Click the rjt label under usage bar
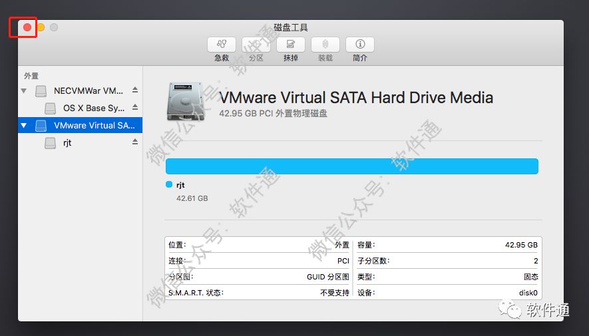 pyautogui.click(x=180, y=185)
